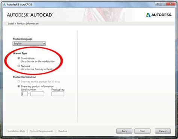The image size is (178, 139).
Task: Click 'Use a license from my network' text
Action: tap(36, 69)
